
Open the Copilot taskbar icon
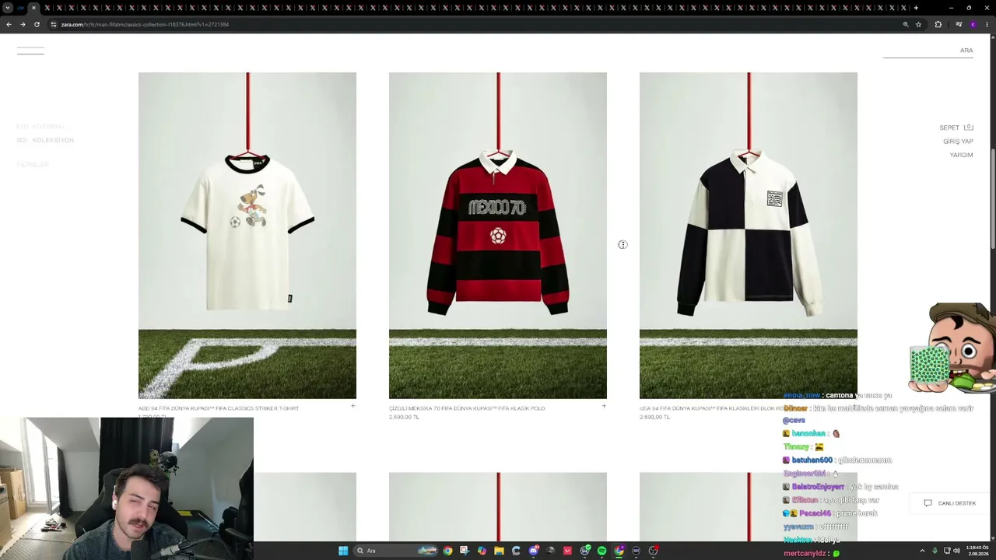click(x=482, y=551)
